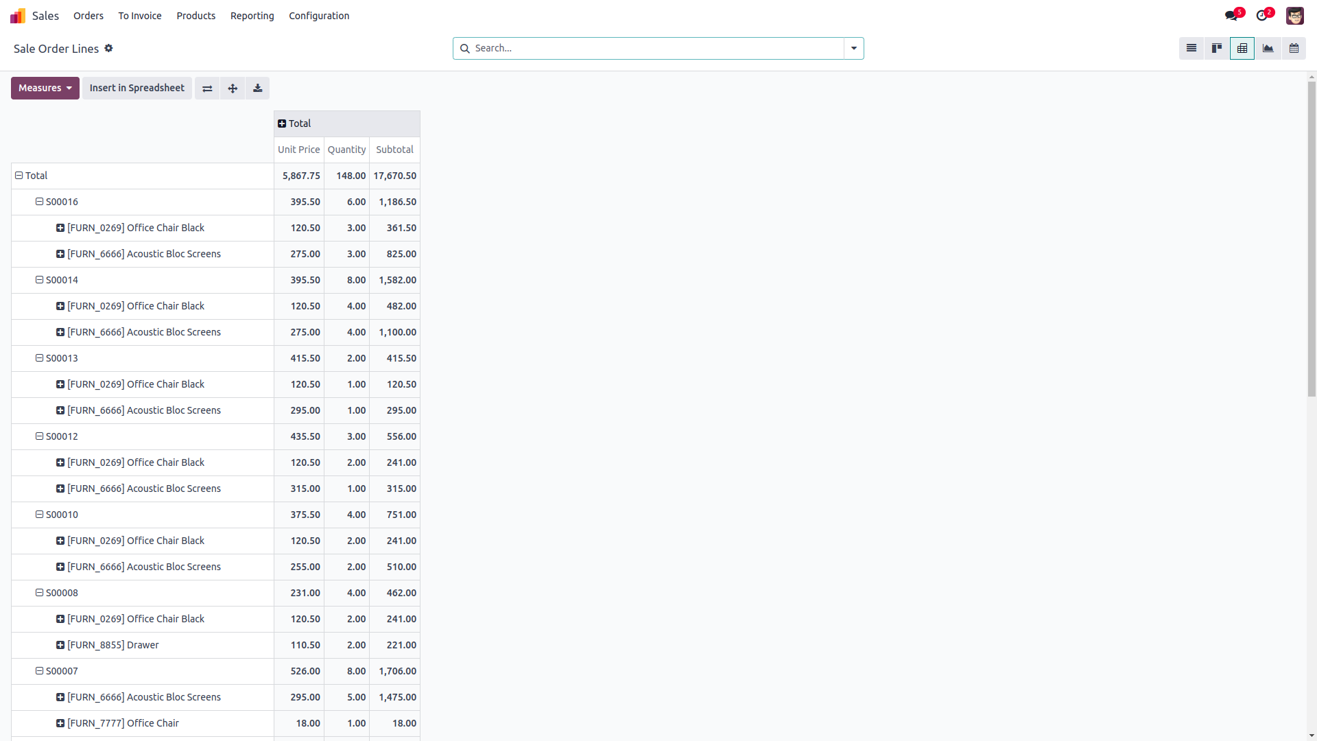The height and width of the screenshot is (741, 1317).
Task: Switch to calendar view
Action: point(1294,49)
